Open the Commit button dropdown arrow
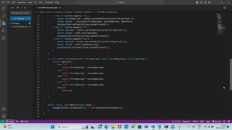Image resolution: width=232 pixels, height=130 pixels. pyautogui.click(x=29, y=18)
